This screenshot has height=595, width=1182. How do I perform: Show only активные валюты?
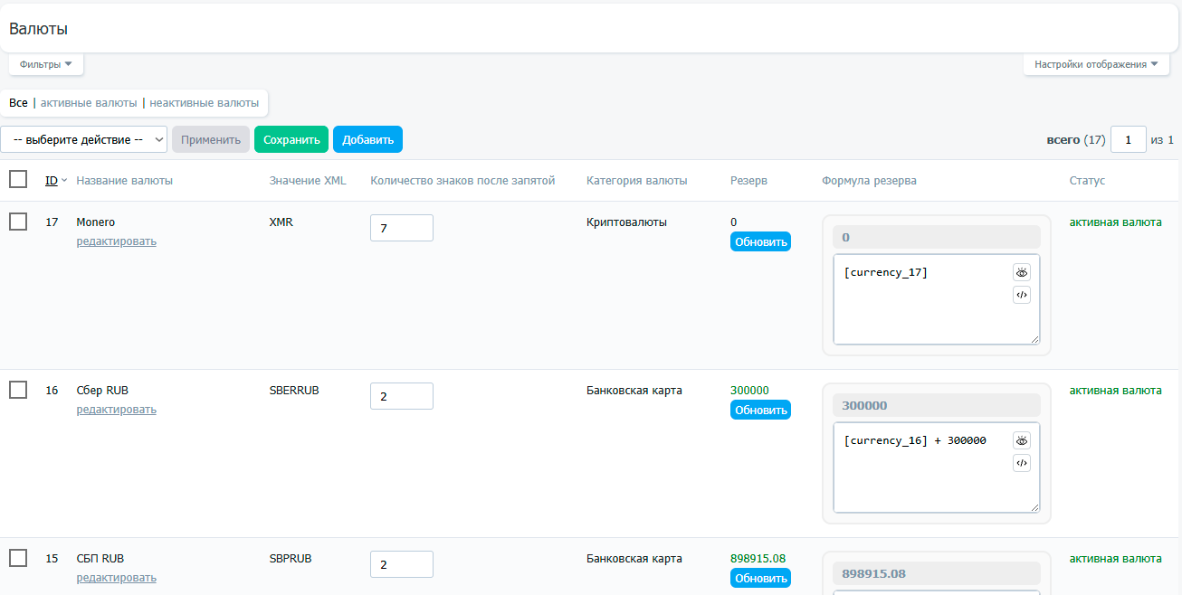pos(89,103)
